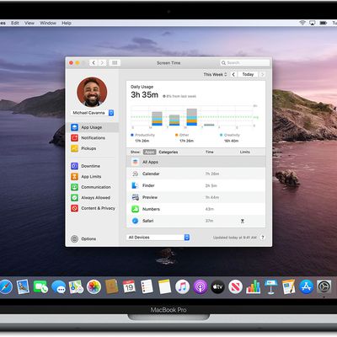Open Calendar from the Dock
Screen dimensions: 337x337
pyautogui.click(x=129, y=287)
